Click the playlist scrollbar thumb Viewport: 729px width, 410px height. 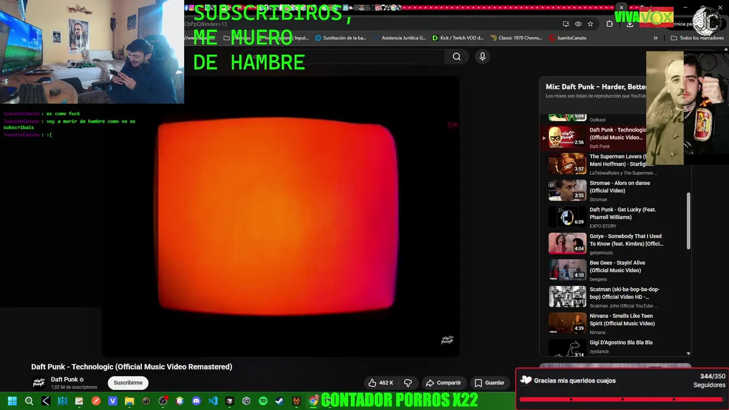pyautogui.click(x=689, y=220)
